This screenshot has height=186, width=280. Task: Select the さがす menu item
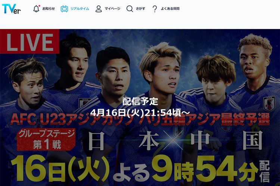click(x=140, y=9)
